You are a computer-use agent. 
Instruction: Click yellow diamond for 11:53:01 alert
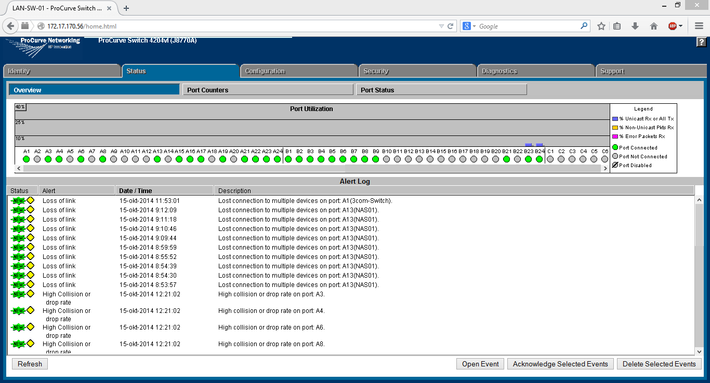tap(30, 200)
